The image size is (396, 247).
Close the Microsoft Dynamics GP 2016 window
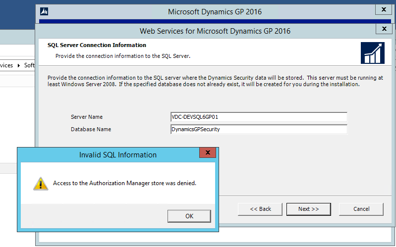click(384, 9)
